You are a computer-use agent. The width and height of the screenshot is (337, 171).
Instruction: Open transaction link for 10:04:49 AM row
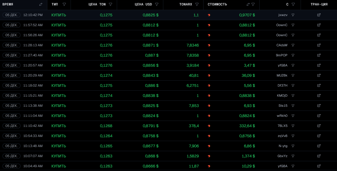pos(319,166)
